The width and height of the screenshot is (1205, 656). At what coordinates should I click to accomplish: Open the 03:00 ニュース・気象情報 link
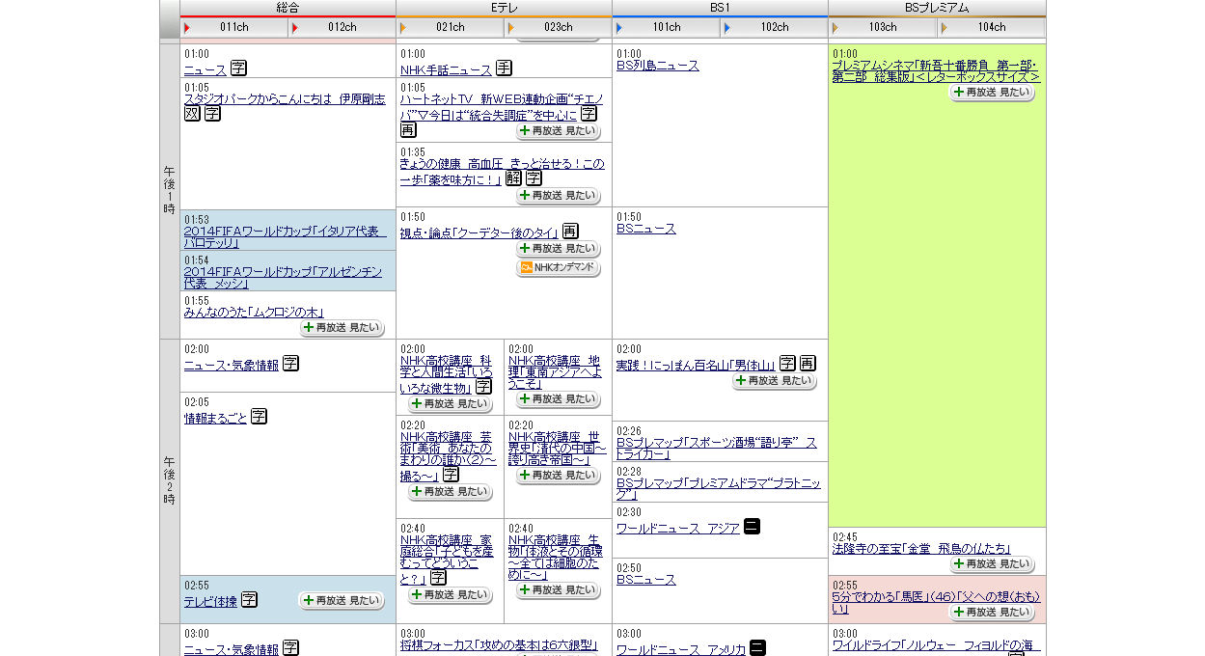[x=232, y=650]
